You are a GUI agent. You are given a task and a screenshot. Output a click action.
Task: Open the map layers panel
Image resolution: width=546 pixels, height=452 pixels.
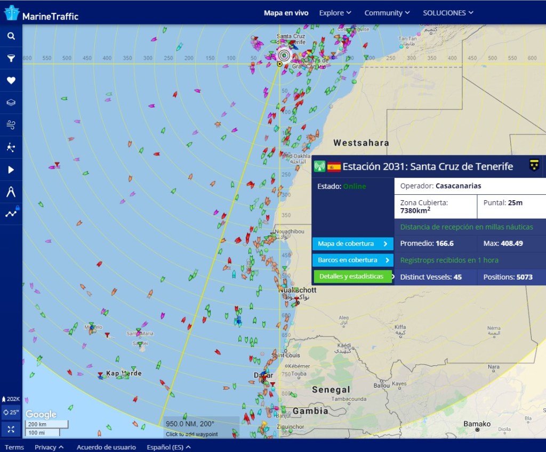(11, 103)
